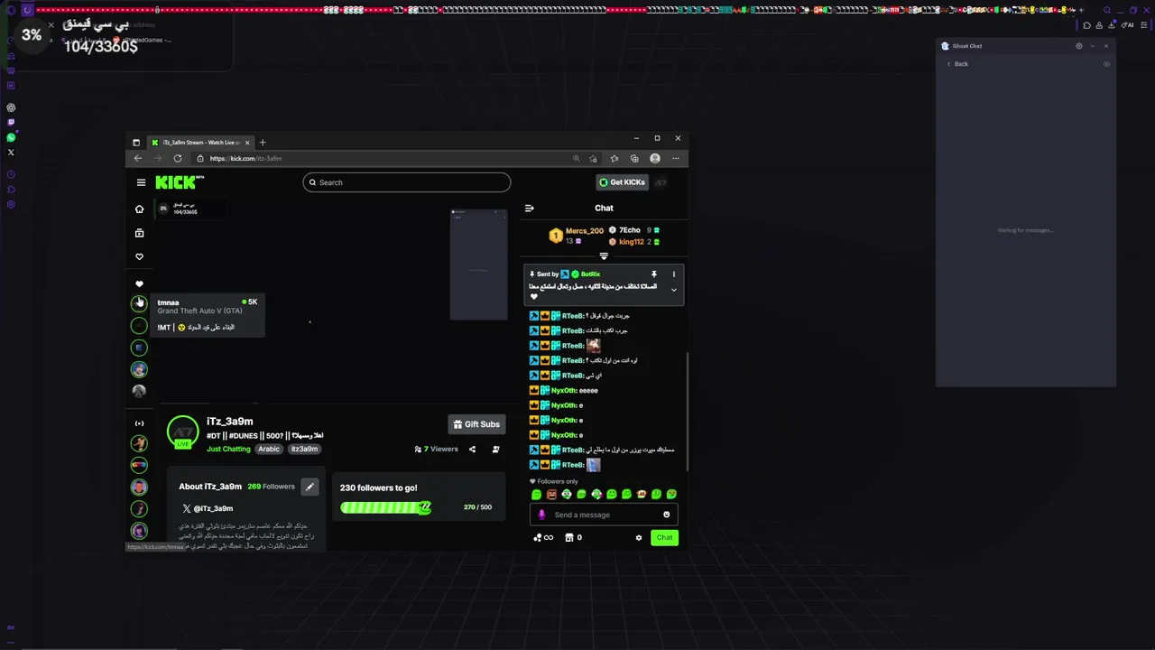Click NyxOth username on the eeeee message
The image size is (1155, 650).
pyautogui.click(x=563, y=390)
